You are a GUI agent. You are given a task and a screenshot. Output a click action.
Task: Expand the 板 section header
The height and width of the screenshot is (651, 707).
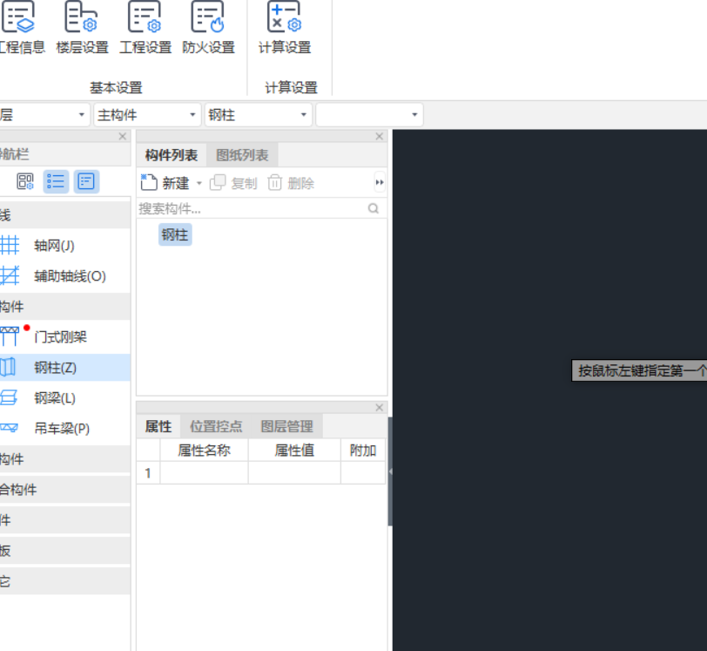pyautogui.click(x=65, y=550)
